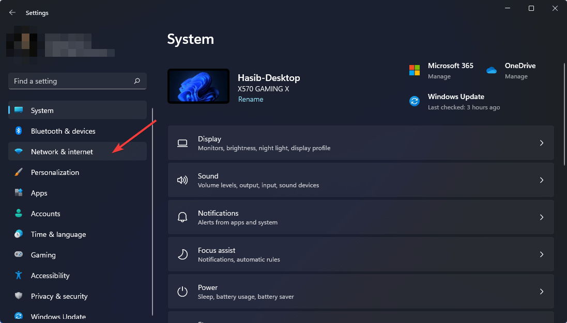
Task: Expand the Sound settings row chevron
Action: (542, 180)
